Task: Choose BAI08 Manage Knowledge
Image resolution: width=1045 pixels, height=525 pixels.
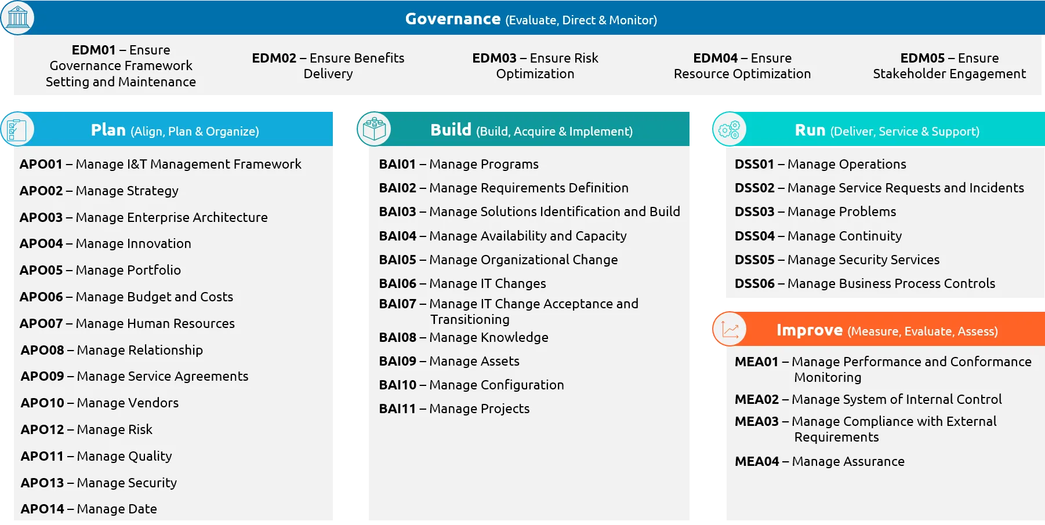Action: pos(463,337)
